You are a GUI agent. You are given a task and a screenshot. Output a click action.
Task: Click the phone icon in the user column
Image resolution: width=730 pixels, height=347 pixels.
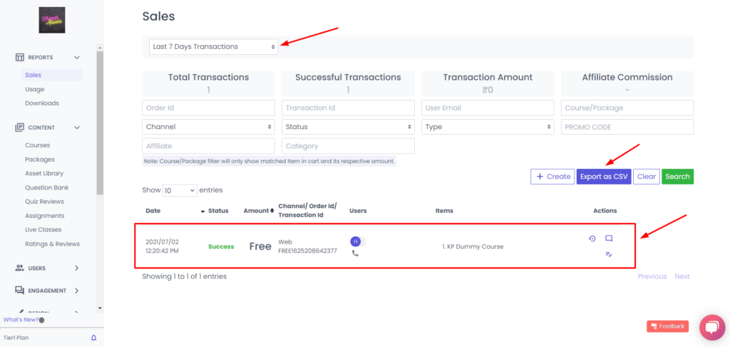coord(355,253)
